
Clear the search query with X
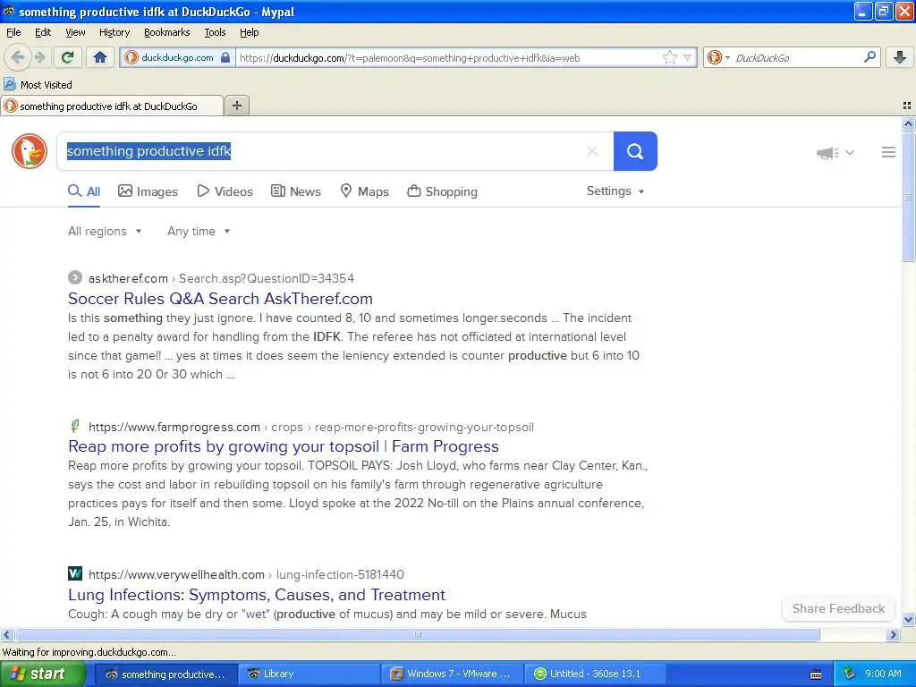click(592, 151)
